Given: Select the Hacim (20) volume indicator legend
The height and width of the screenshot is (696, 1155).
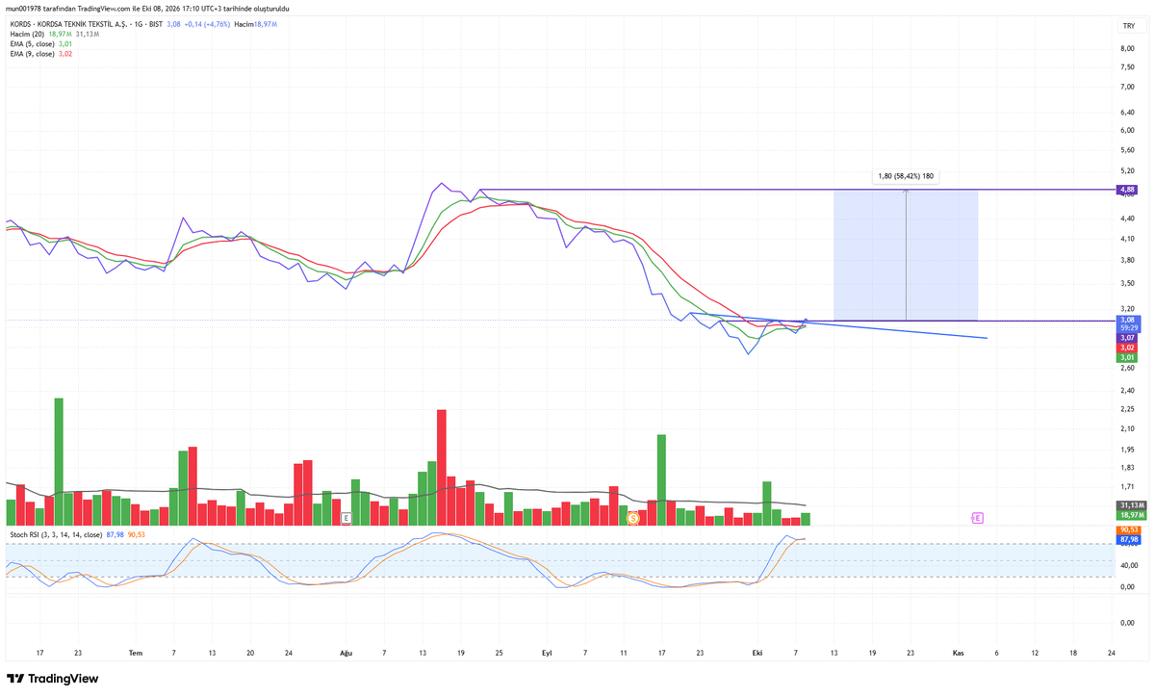Looking at the screenshot, I should 26,34.
